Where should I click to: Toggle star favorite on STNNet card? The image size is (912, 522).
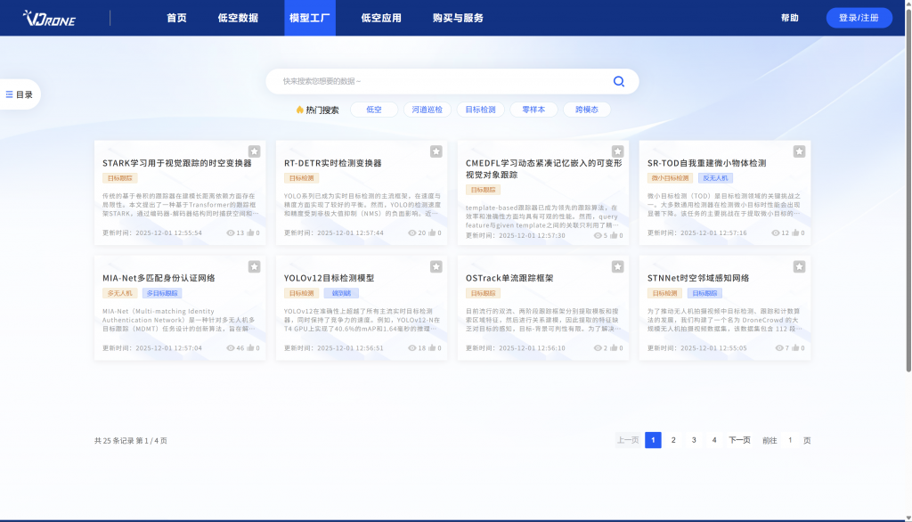tap(799, 266)
